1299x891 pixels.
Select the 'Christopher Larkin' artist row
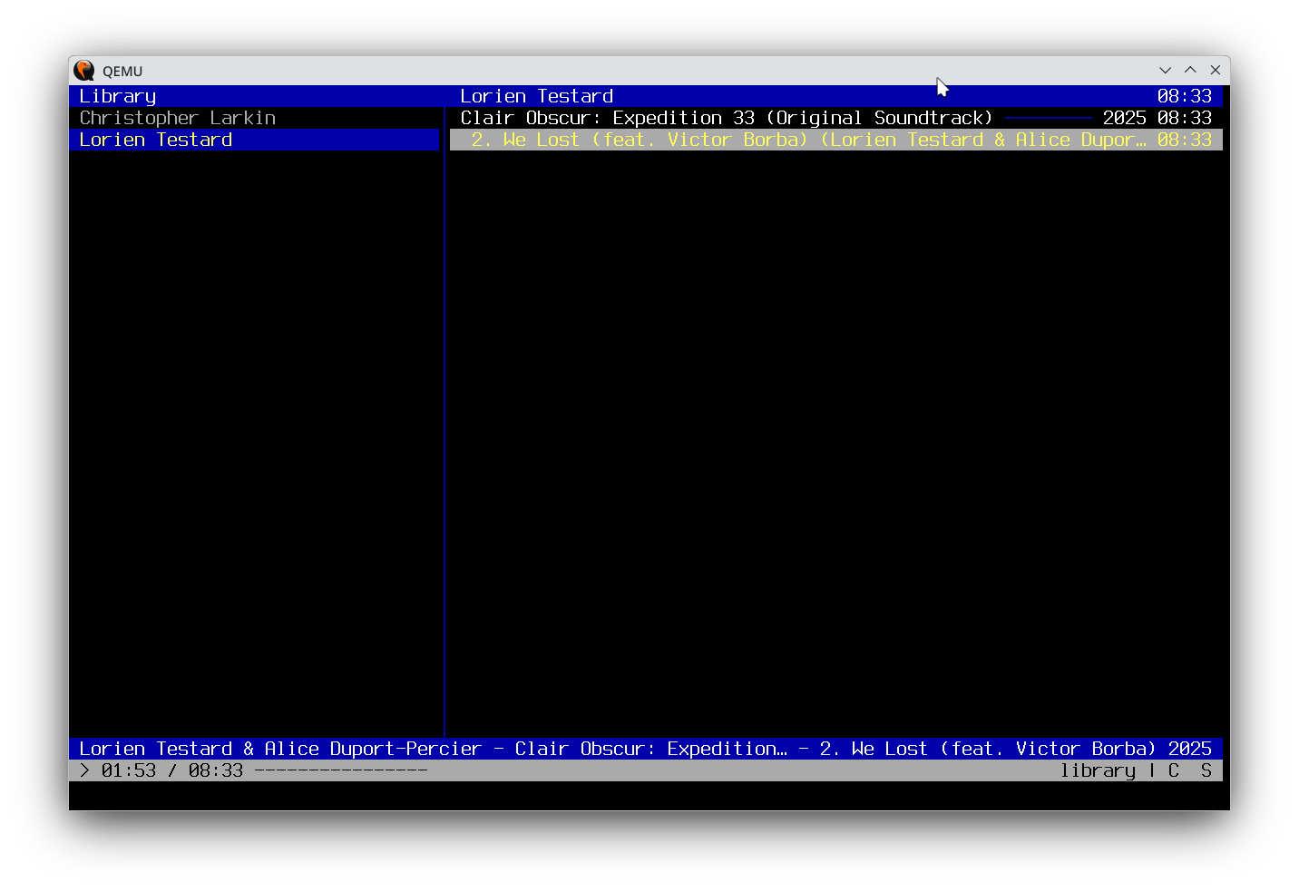[254, 118]
